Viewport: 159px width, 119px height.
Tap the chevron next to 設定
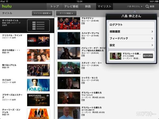point(152,45)
